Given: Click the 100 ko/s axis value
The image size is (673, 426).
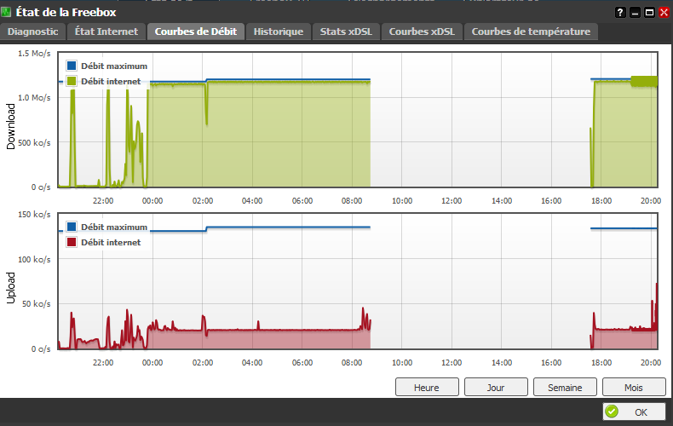Looking at the screenshot, I should pos(34,259).
